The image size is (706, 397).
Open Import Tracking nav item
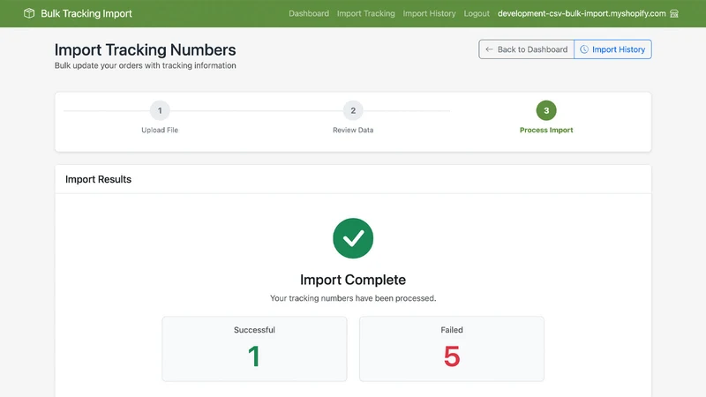[x=365, y=13]
